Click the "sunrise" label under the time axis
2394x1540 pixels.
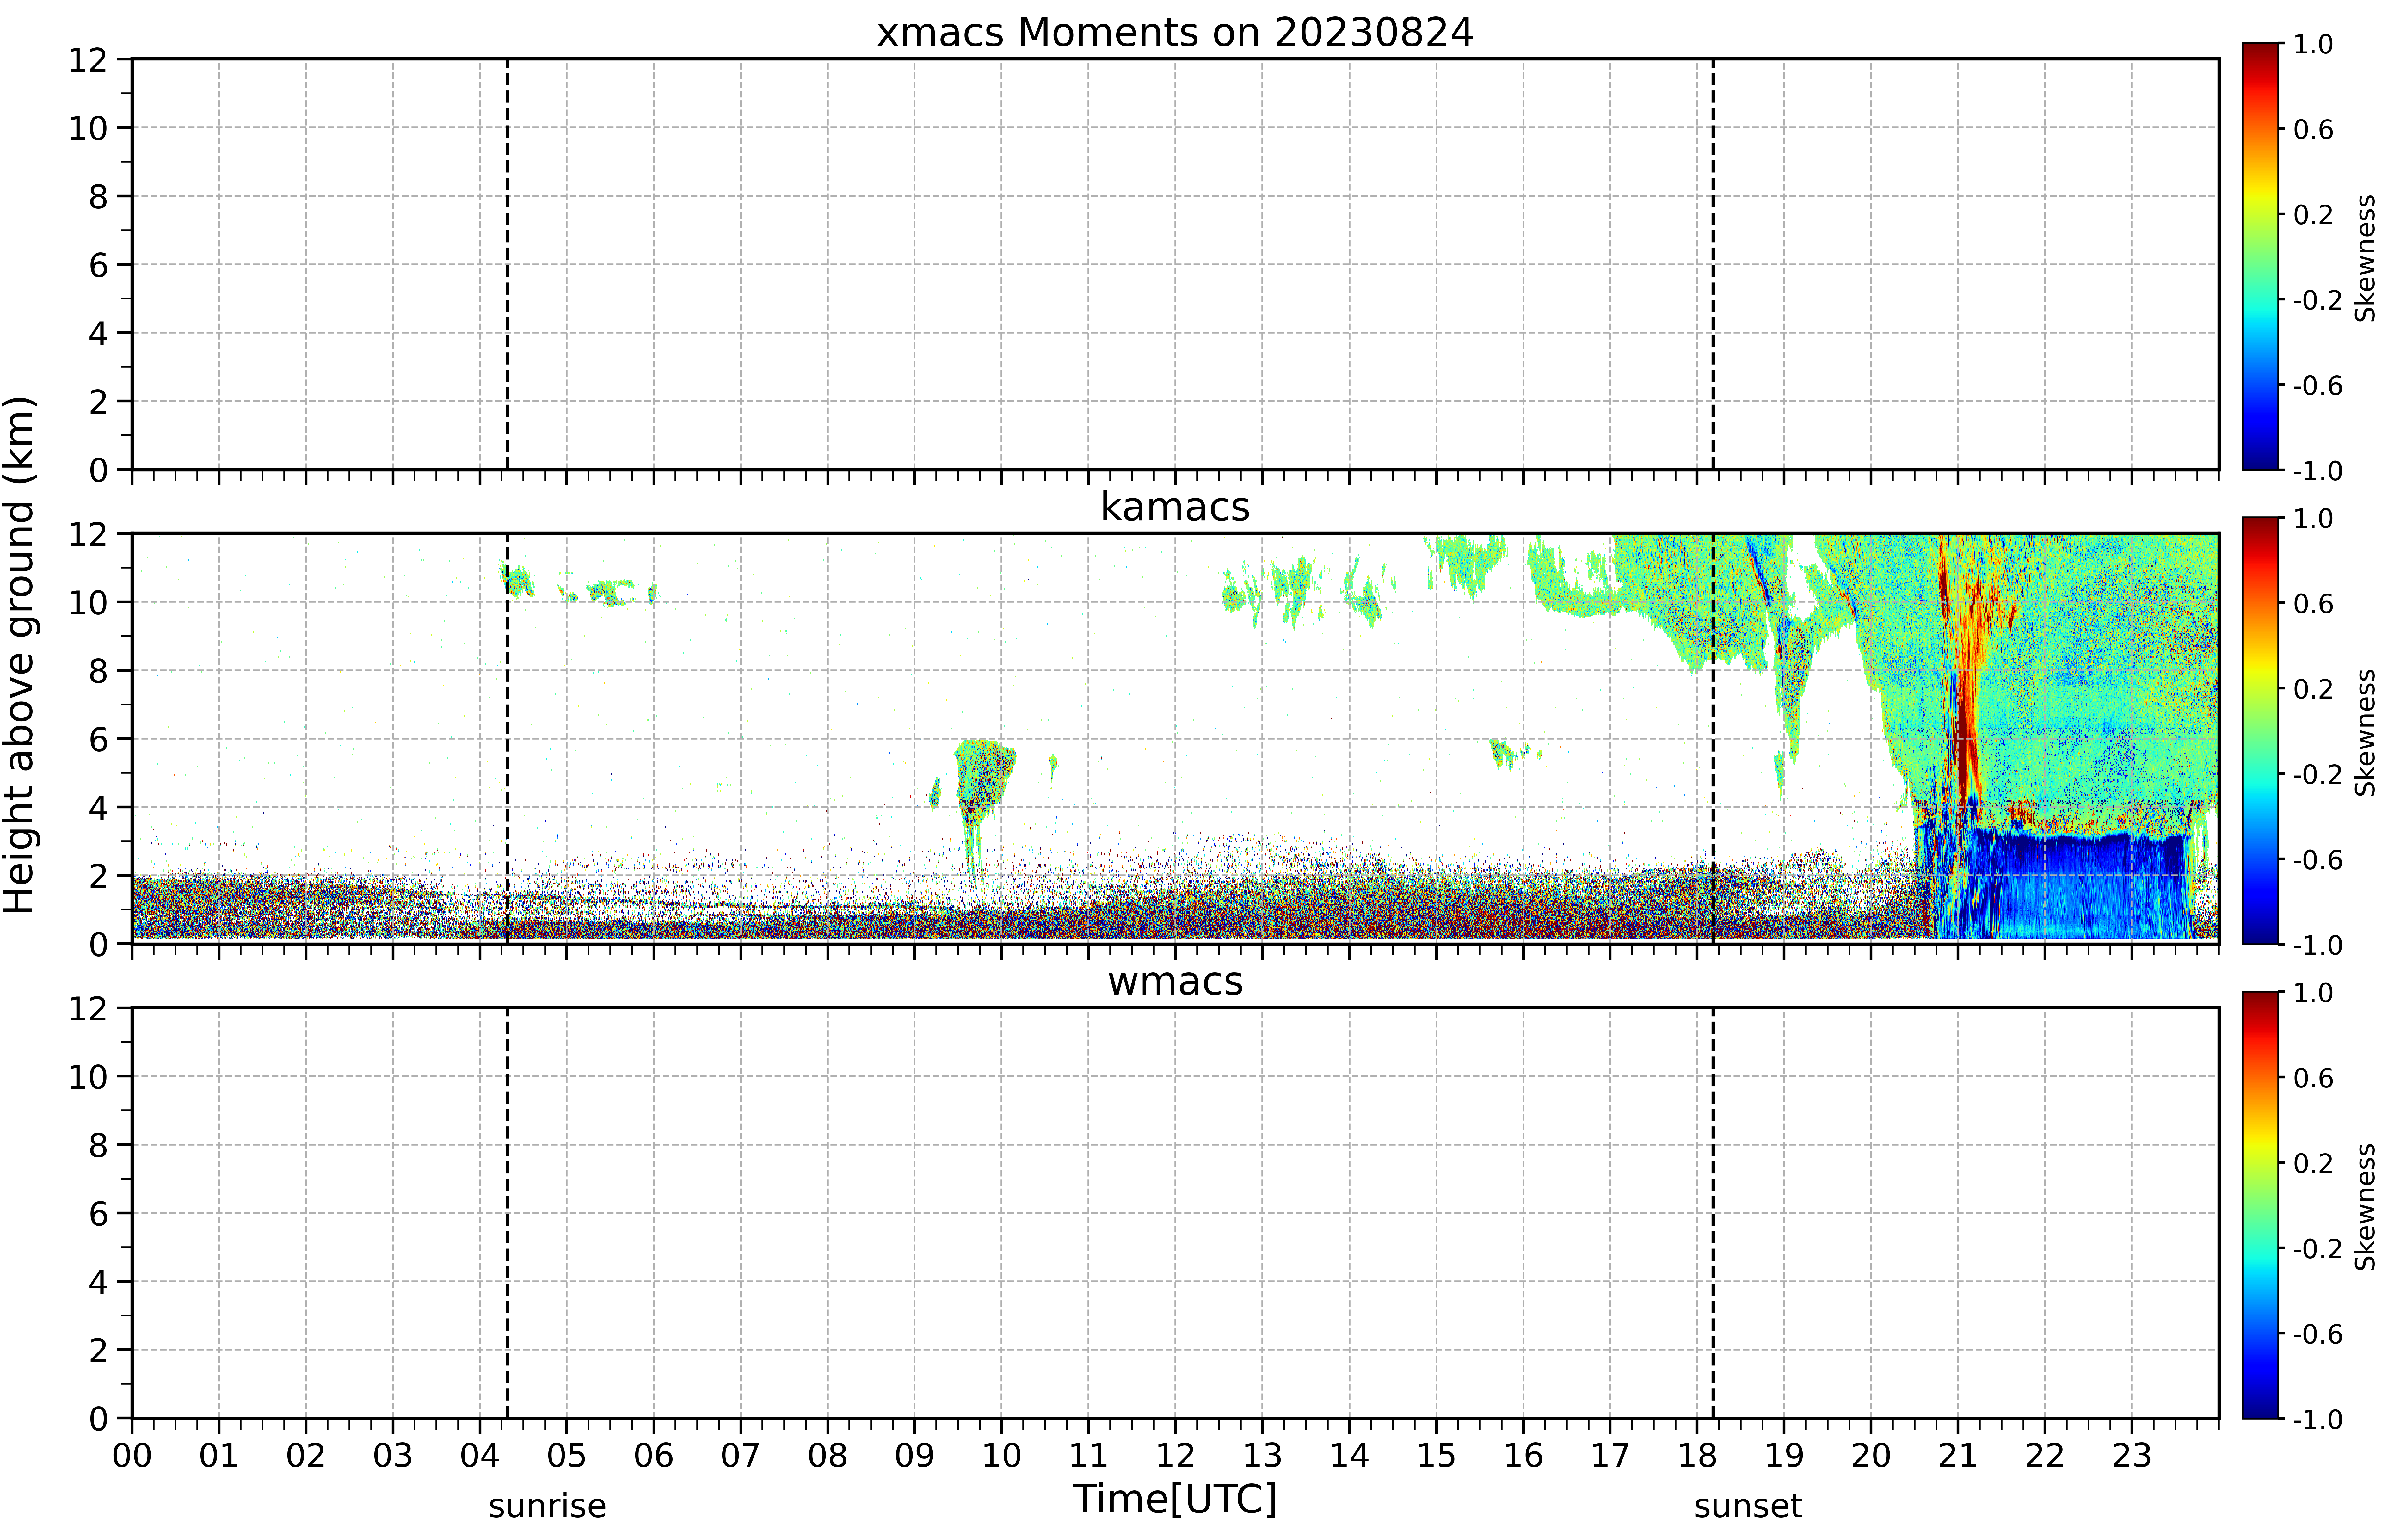(x=547, y=1506)
